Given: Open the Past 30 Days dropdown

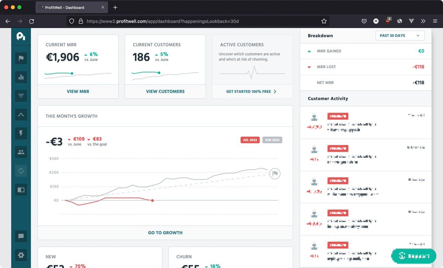Looking at the screenshot, I should (400, 35).
